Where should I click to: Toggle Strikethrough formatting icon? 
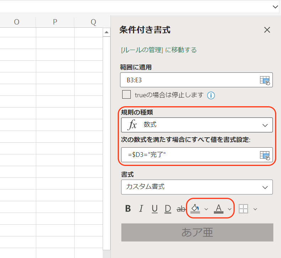pyautogui.click(x=181, y=209)
